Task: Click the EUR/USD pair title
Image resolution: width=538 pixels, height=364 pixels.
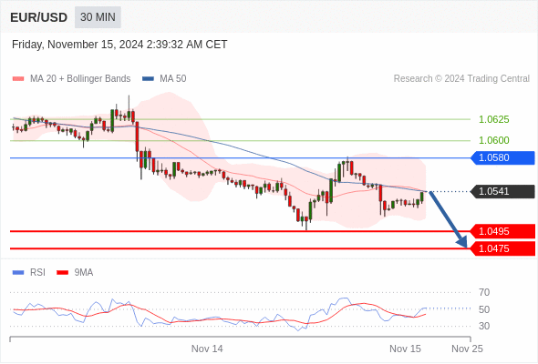Action: point(39,17)
